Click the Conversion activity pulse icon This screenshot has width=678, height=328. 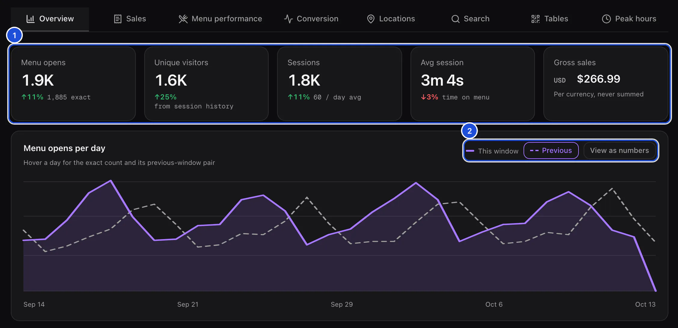[x=288, y=19]
